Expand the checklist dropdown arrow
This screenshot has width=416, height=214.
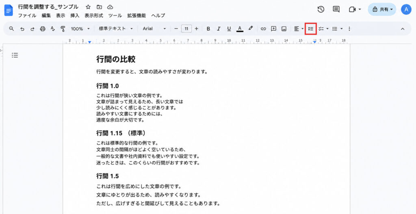click(327, 29)
